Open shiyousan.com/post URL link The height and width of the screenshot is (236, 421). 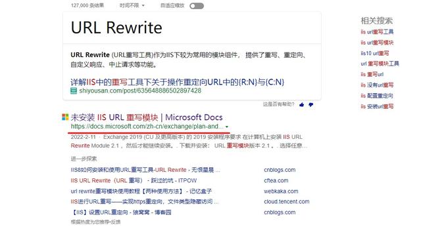click(x=140, y=90)
